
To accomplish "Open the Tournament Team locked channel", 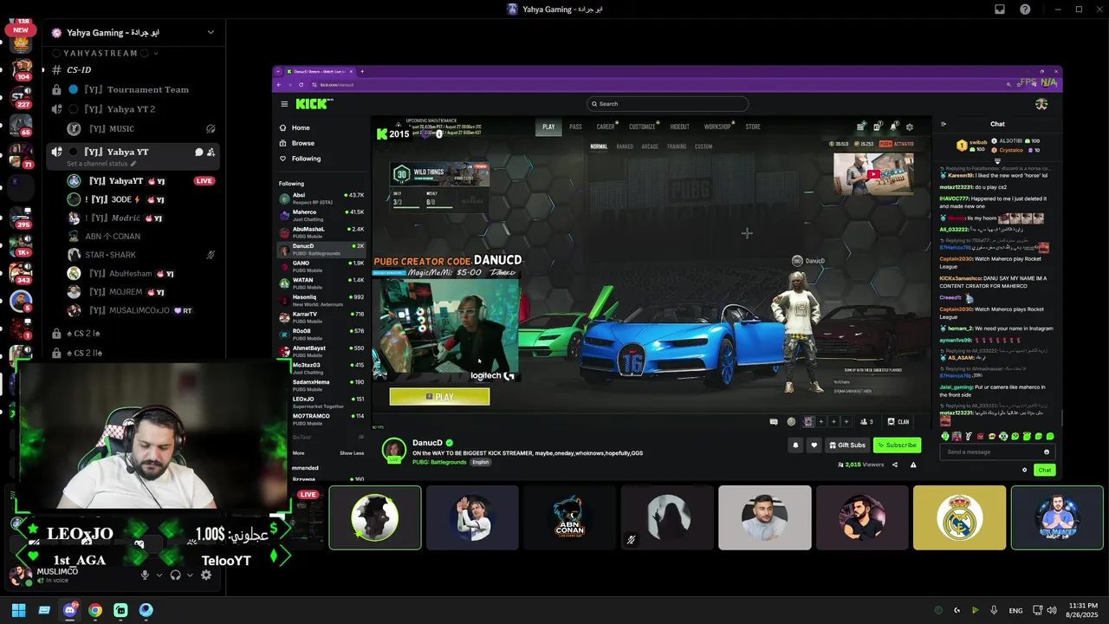I will click(x=134, y=89).
